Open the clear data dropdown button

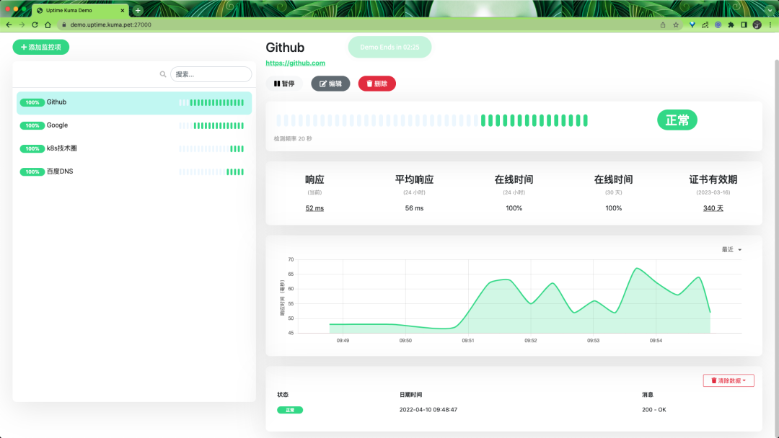point(729,380)
